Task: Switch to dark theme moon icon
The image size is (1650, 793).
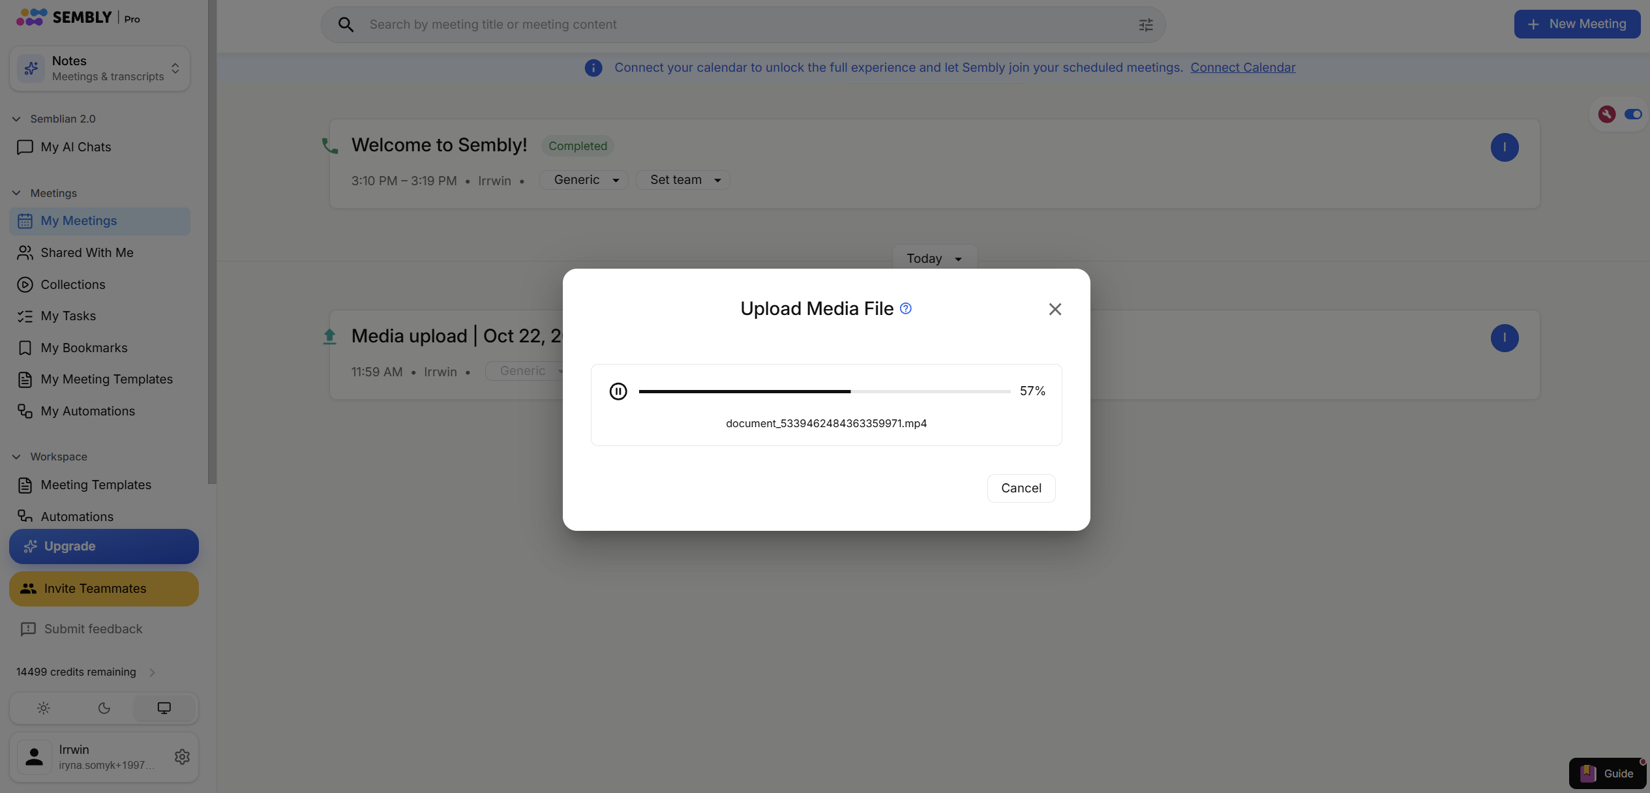Action: click(x=104, y=708)
